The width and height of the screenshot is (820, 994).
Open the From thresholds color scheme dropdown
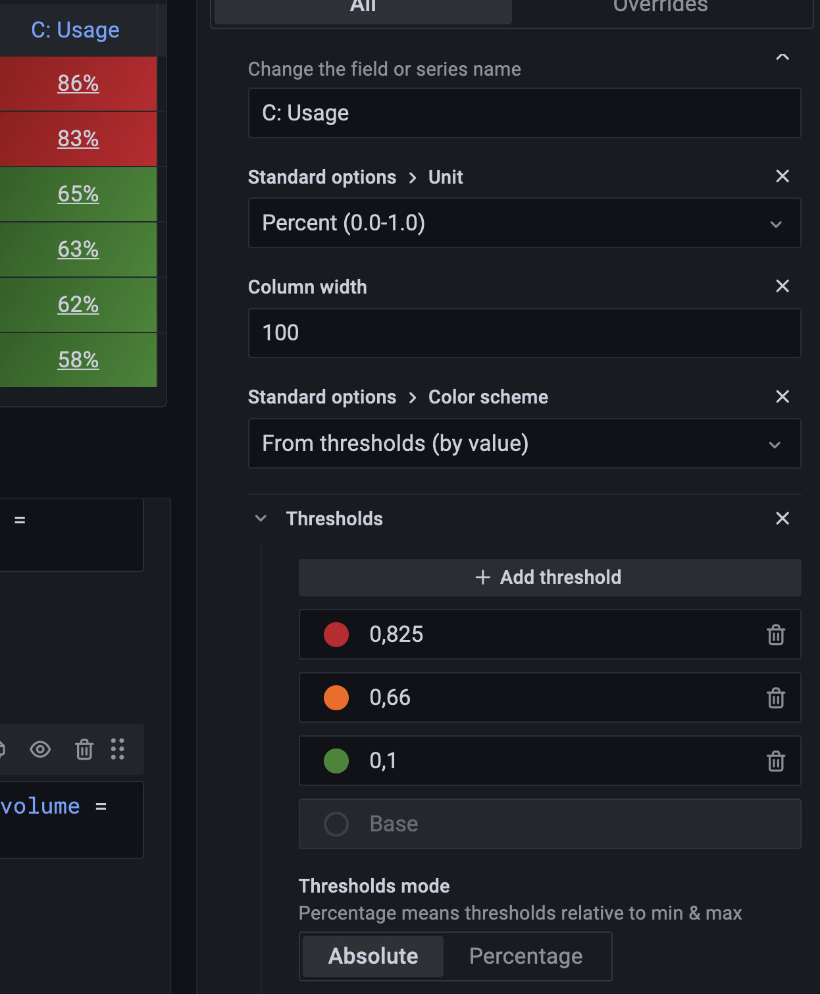(524, 443)
